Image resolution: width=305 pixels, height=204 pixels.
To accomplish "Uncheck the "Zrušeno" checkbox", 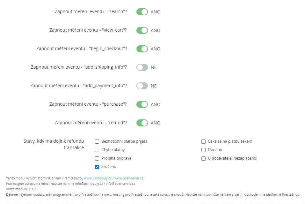I will 97,167.
